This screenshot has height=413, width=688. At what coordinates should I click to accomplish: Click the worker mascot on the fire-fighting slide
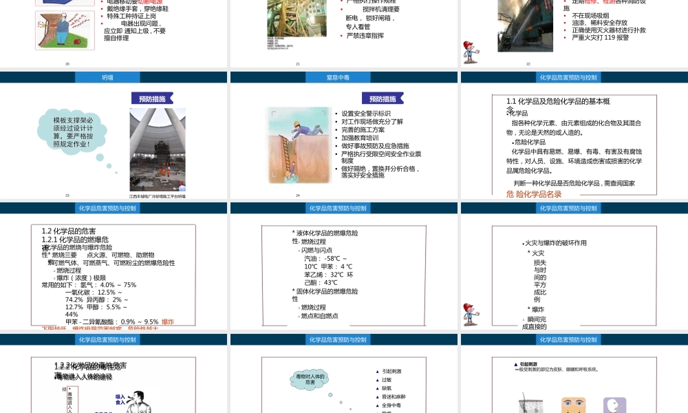471,53
